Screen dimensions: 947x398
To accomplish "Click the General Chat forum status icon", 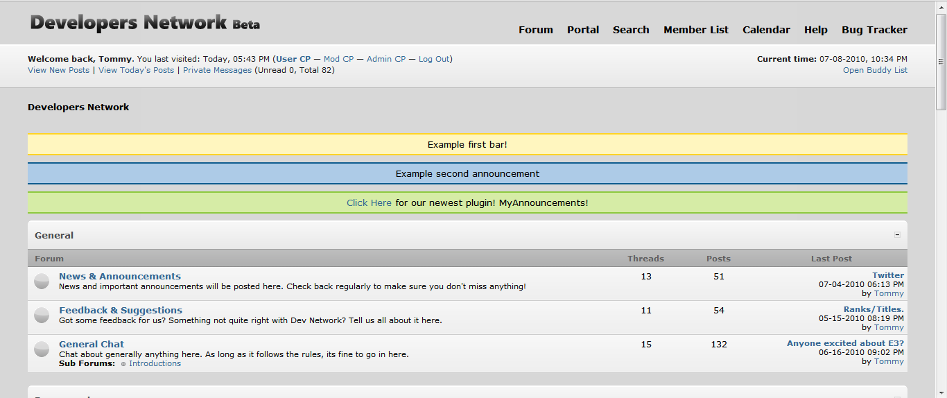I will (x=42, y=349).
